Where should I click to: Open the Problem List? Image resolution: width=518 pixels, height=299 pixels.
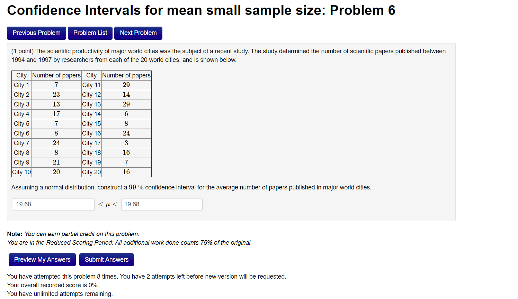90,33
